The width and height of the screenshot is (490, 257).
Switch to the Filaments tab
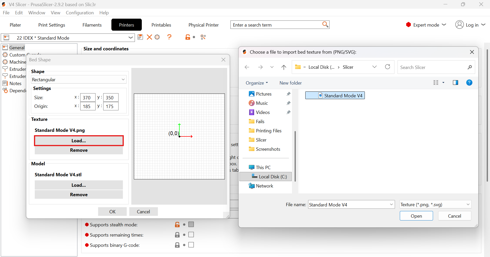92,25
